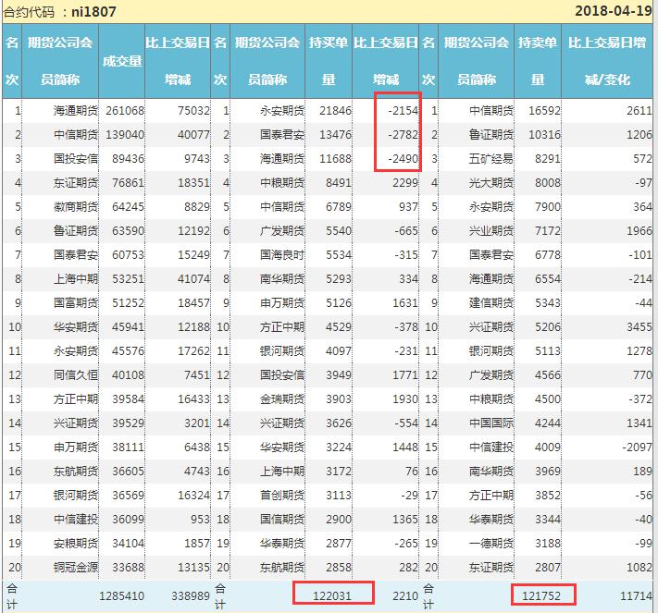Image resolution: width=658 pixels, height=613 pixels.
Task: Click the 国信期货 company name
Action: [282, 520]
